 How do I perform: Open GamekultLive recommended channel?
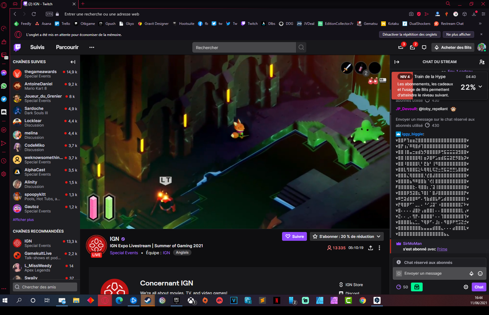pyautogui.click(x=45, y=255)
